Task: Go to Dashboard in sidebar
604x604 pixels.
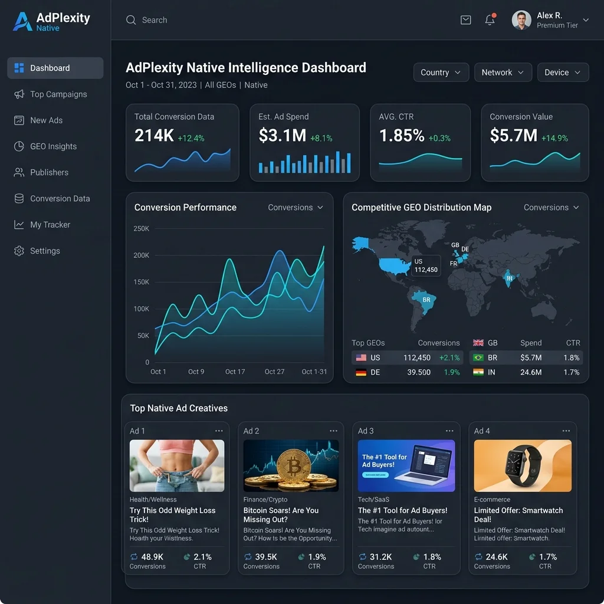Action: [55, 68]
